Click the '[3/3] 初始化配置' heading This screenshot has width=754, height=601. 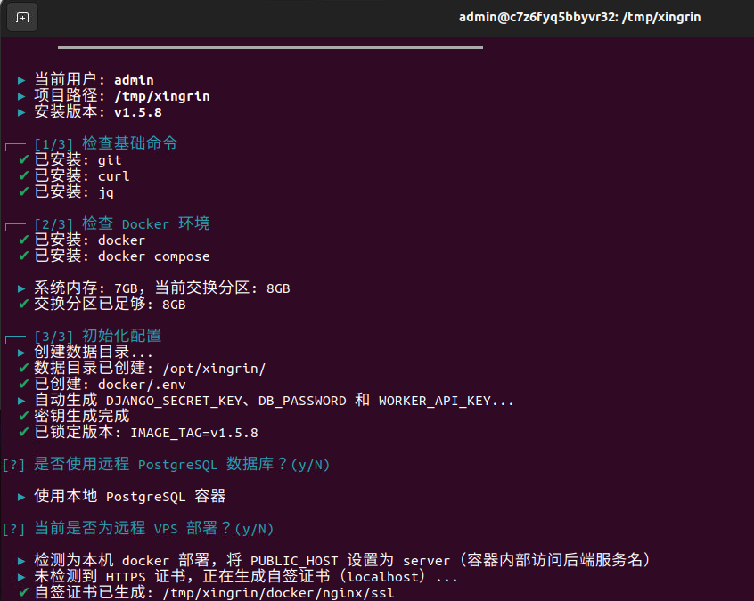(x=83, y=336)
